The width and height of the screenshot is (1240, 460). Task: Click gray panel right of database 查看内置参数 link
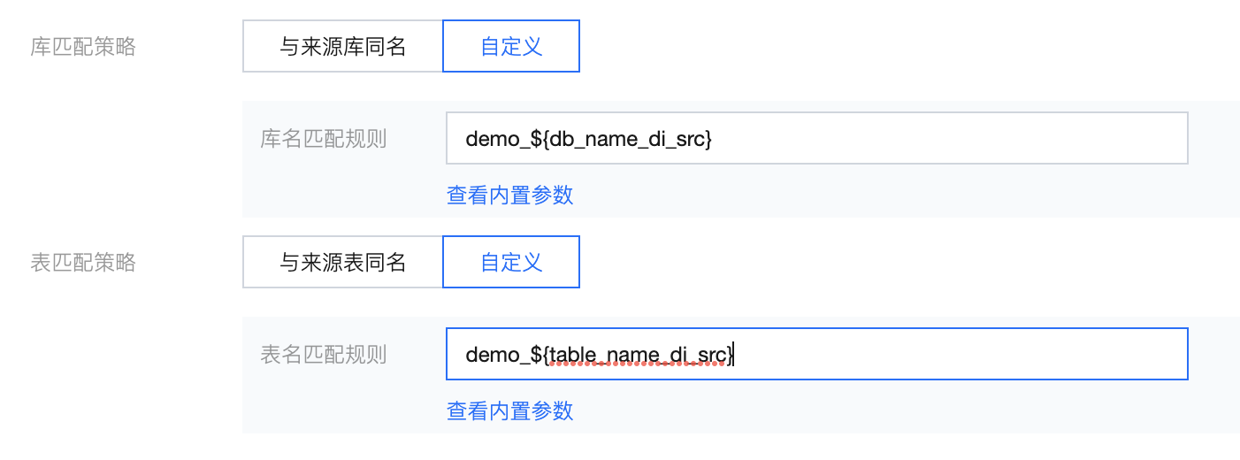(x=884, y=195)
